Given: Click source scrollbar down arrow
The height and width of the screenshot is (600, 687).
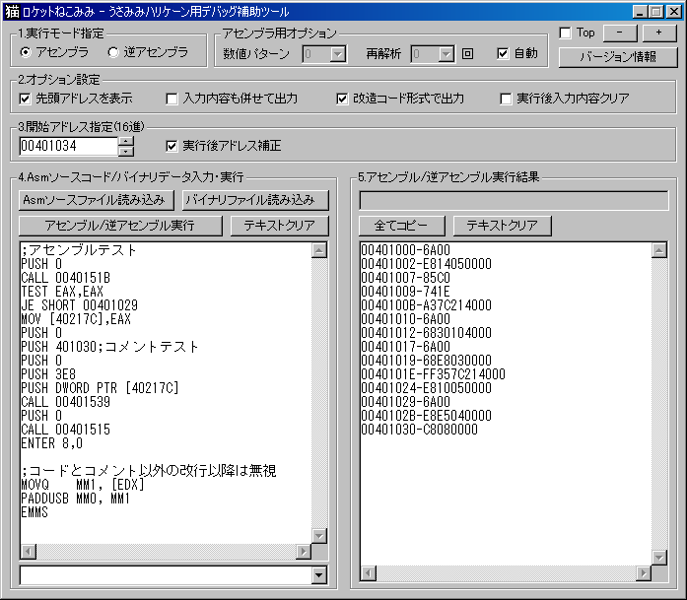Looking at the screenshot, I should point(319,536).
